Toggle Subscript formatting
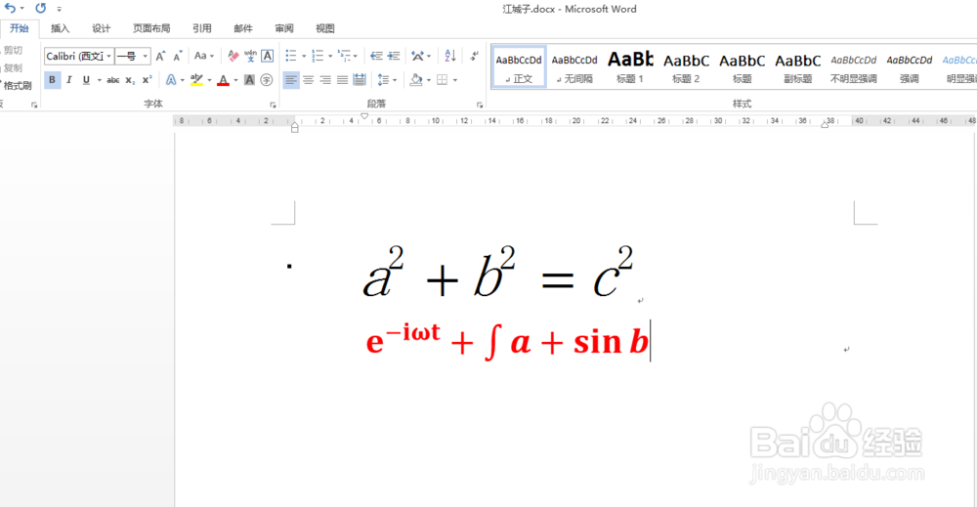This screenshot has height=507, width=977. (x=130, y=80)
